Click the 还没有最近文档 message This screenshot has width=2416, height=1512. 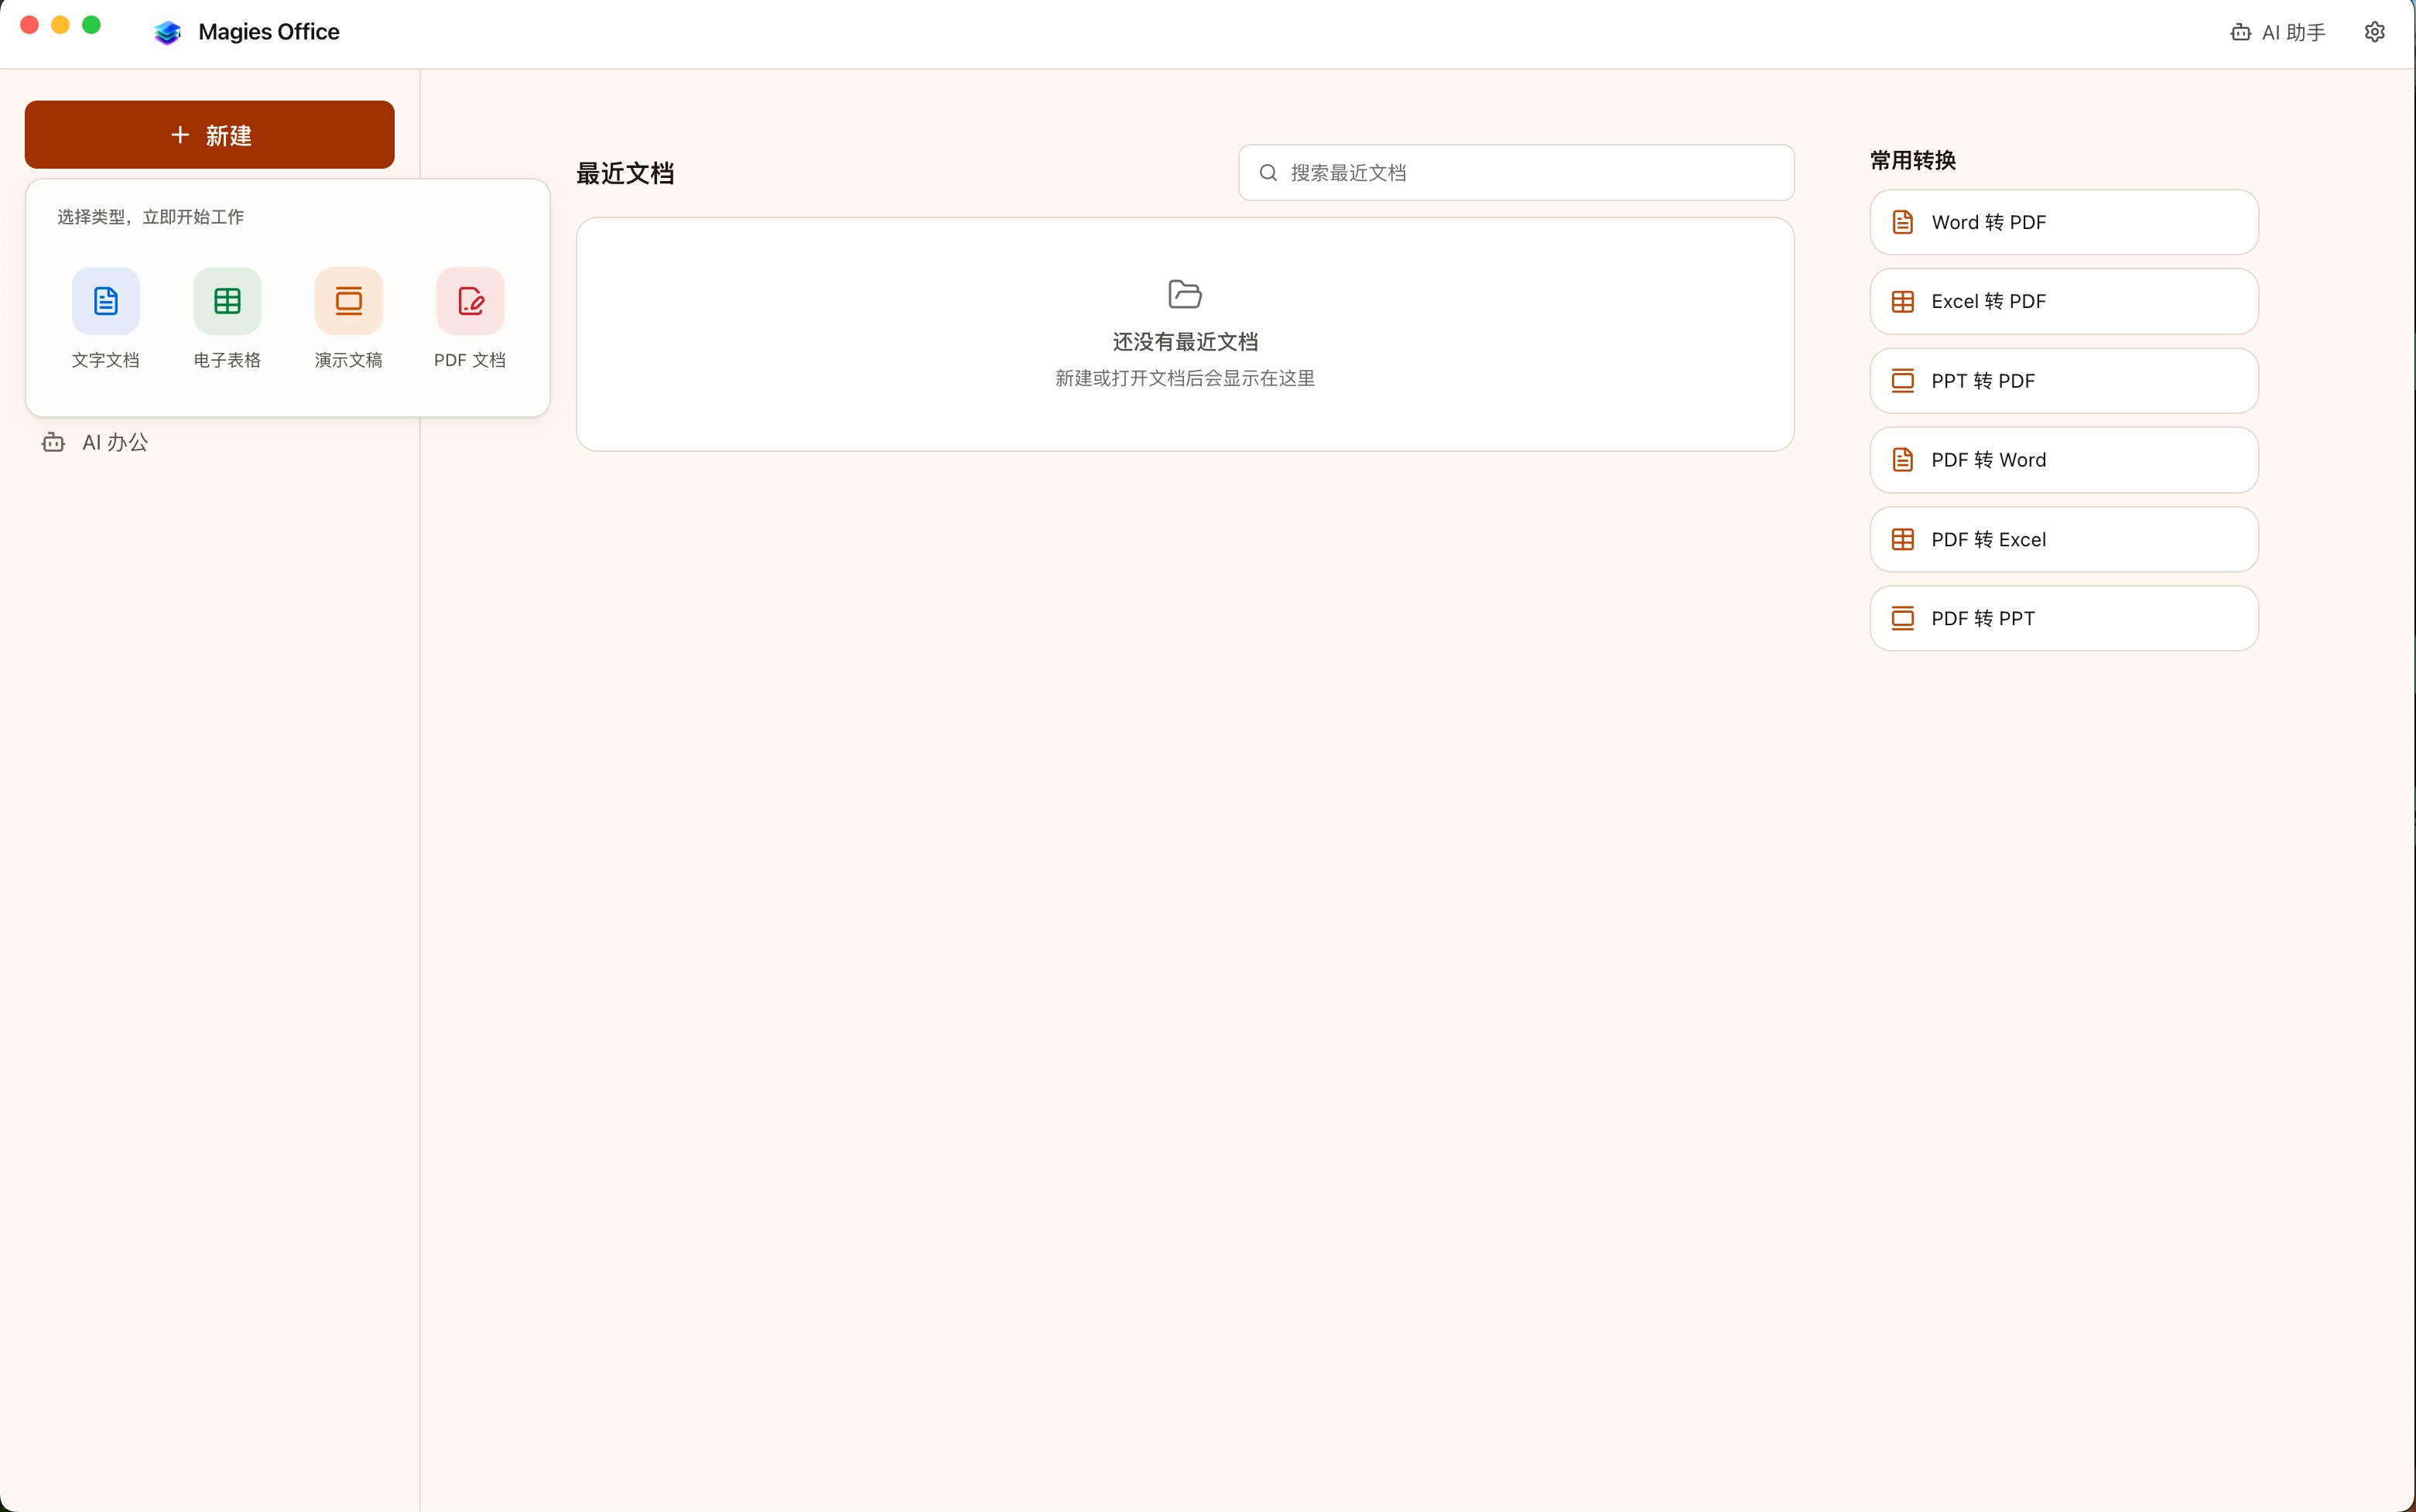coord(1185,342)
